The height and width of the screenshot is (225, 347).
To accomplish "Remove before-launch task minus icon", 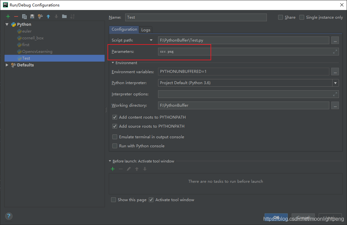I will click(x=121, y=169).
